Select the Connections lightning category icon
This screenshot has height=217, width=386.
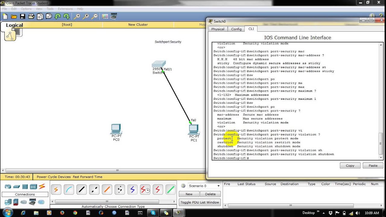[42, 186]
